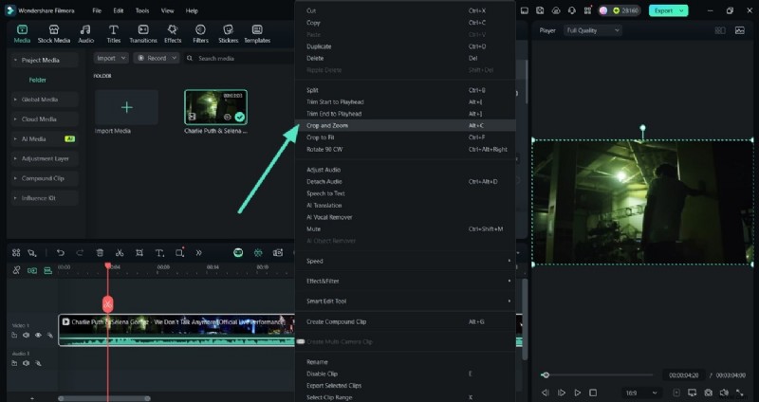Image resolution: width=759 pixels, height=402 pixels.
Task: Select the Split scissors tool in timeline toolbar
Action: coord(120,253)
